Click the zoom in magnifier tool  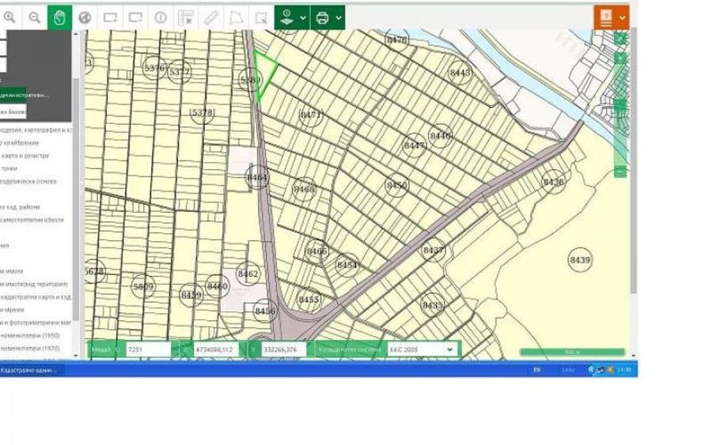point(9,17)
